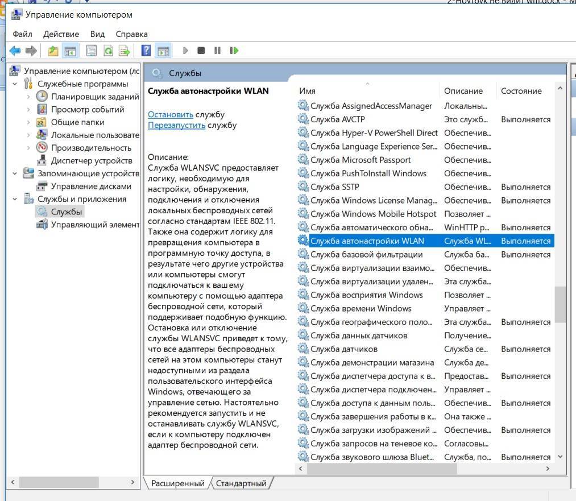Click the Up one level folder icon
The width and height of the screenshot is (576, 501).
tap(53, 51)
